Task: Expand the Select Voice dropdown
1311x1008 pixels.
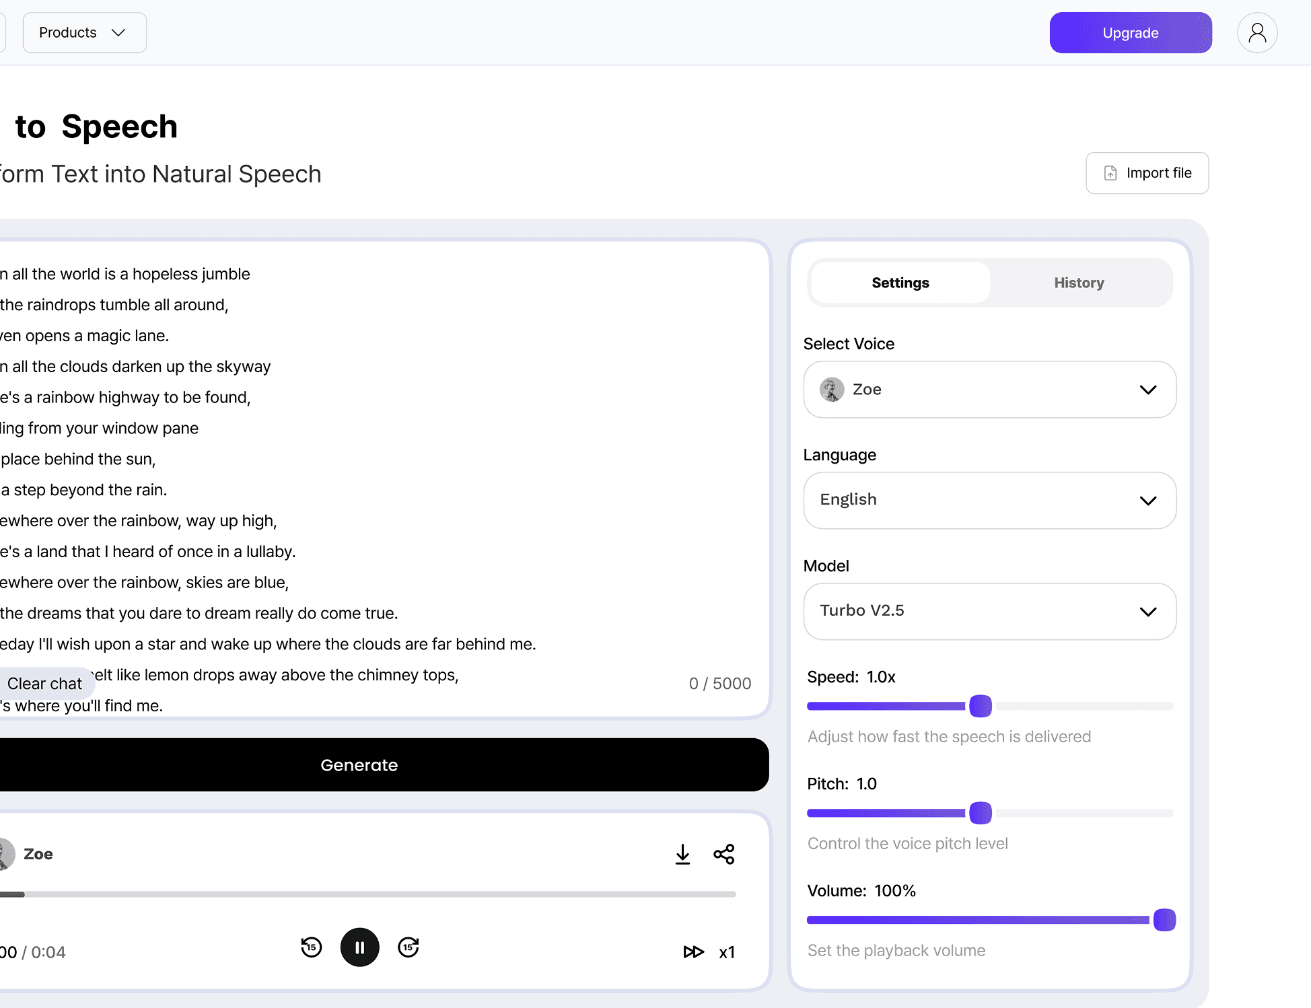Action: click(1147, 390)
